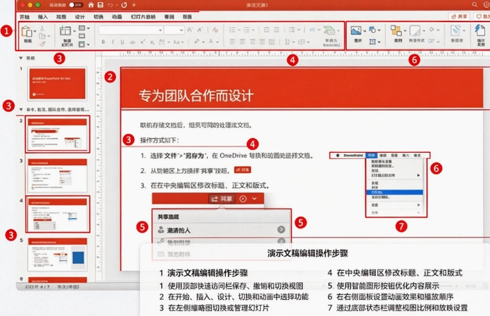Open the 切换 ribbon tab
This screenshot has width=490, height=316.
tap(99, 17)
